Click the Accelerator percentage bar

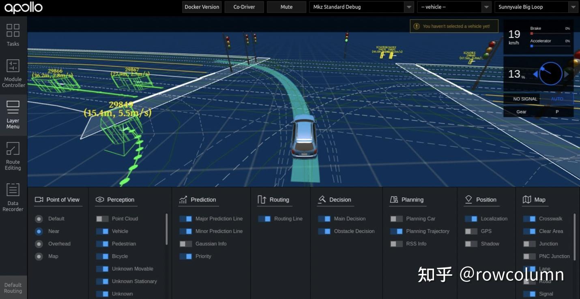pyautogui.click(x=550, y=46)
